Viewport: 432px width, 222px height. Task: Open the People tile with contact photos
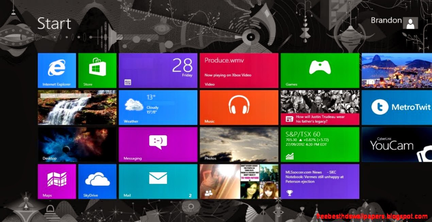tap(239, 181)
